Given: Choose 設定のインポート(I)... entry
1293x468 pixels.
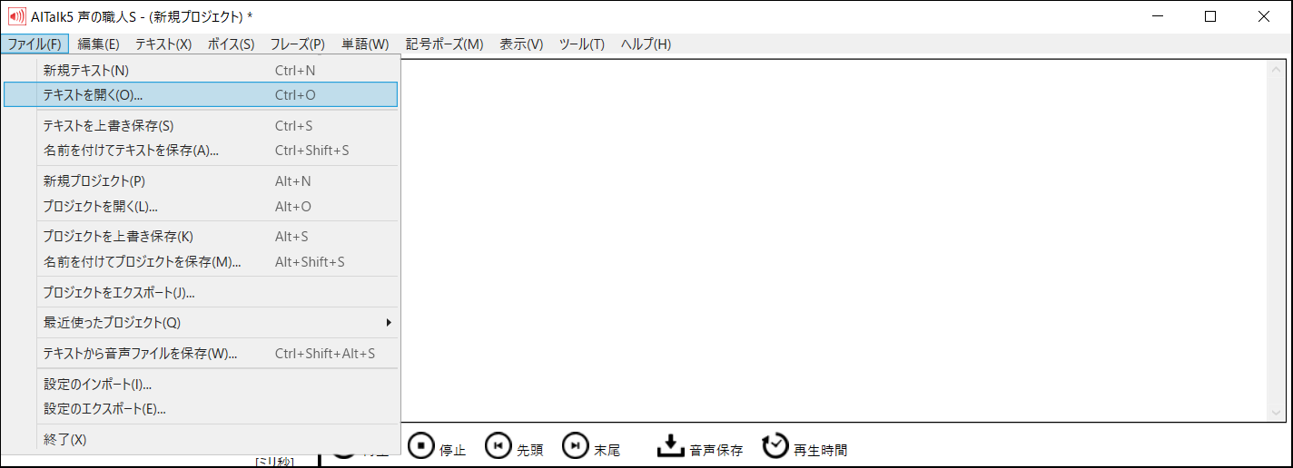Looking at the screenshot, I should click(201, 385).
